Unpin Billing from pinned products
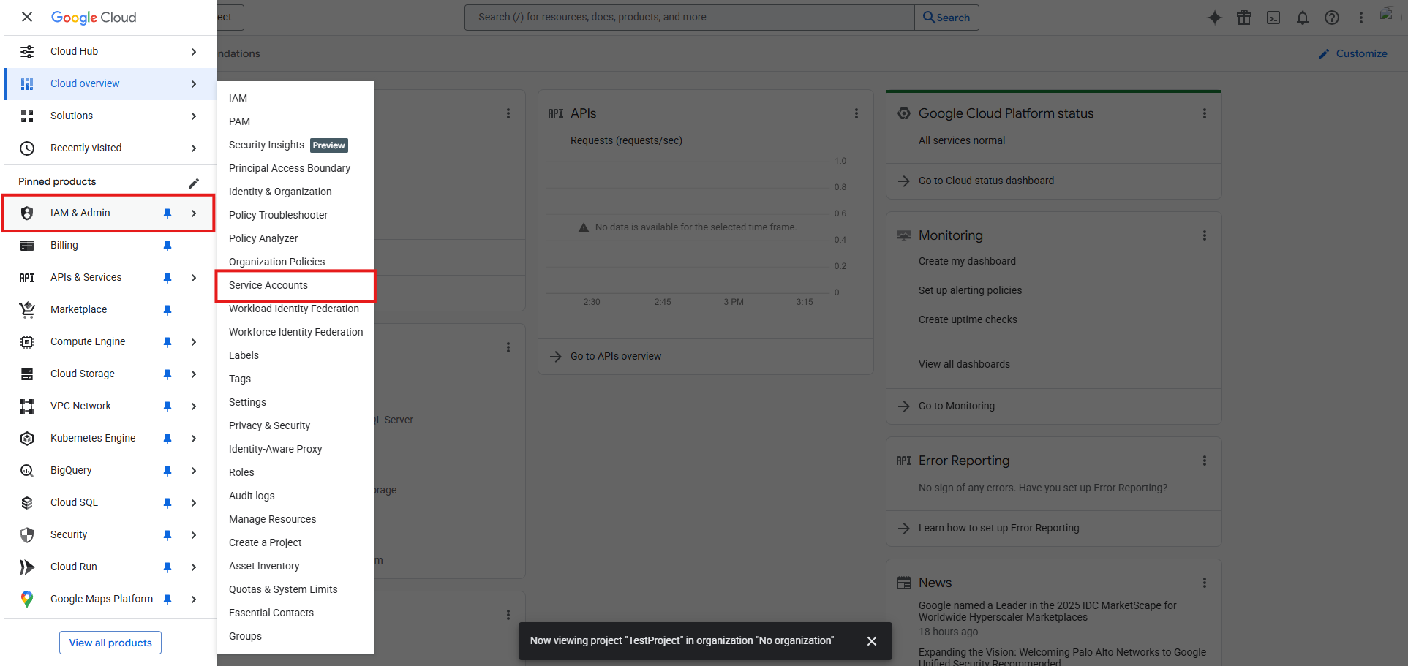1408x666 pixels. tap(167, 246)
